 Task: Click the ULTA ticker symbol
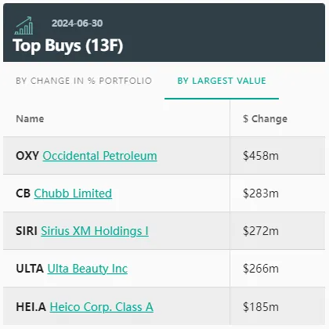[30, 269]
